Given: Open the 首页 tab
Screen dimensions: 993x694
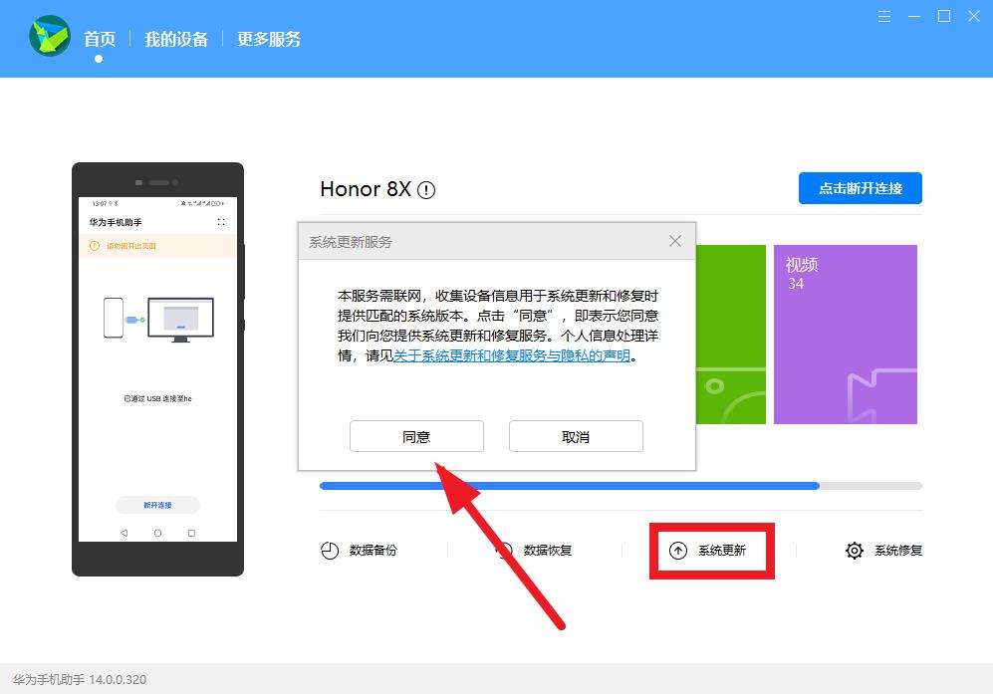Looking at the screenshot, I should tap(100, 39).
